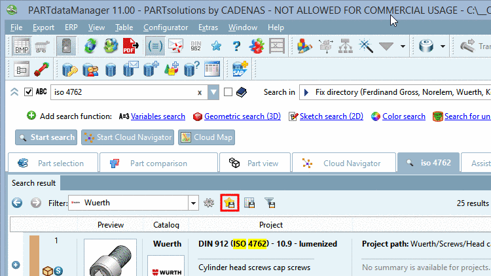Image resolution: width=491 pixels, height=276 pixels.
Task: Toggle the (=) equals toolbar button
Action: click(x=155, y=46)
